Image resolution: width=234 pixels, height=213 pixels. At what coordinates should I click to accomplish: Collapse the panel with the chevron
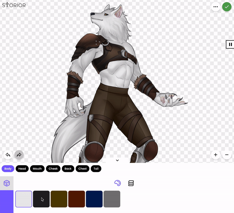(117, 160)
